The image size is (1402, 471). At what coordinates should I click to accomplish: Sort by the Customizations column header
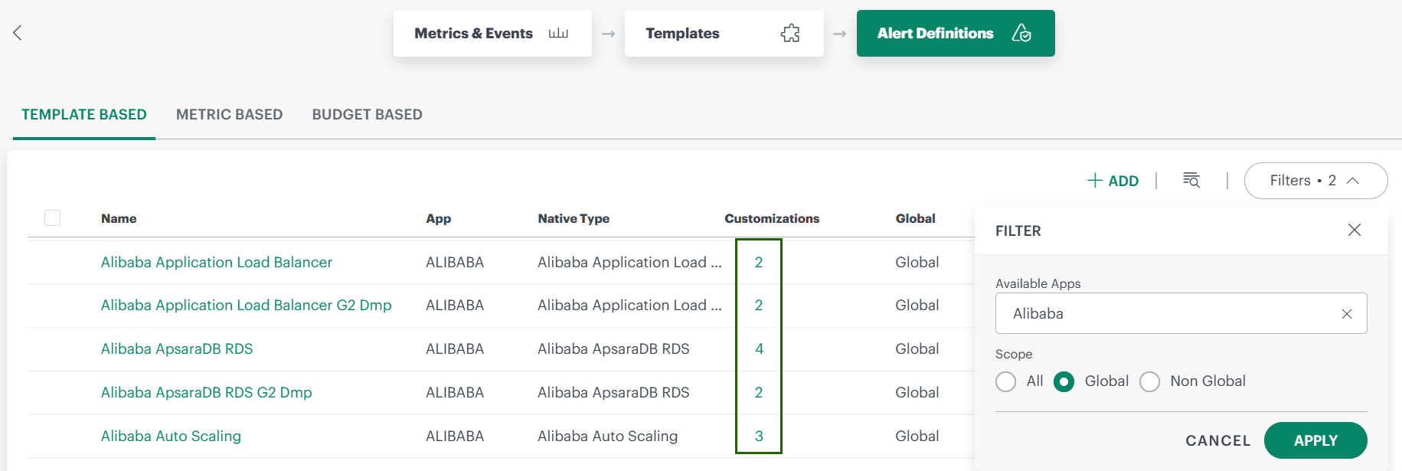pos(772,218)
